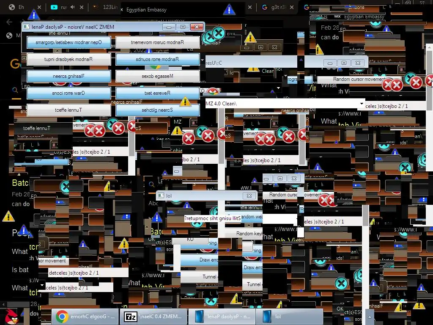Click the yellow 'Batc' heading at left
The width and height of the screenshot is (433, 325).
point(20,183)
